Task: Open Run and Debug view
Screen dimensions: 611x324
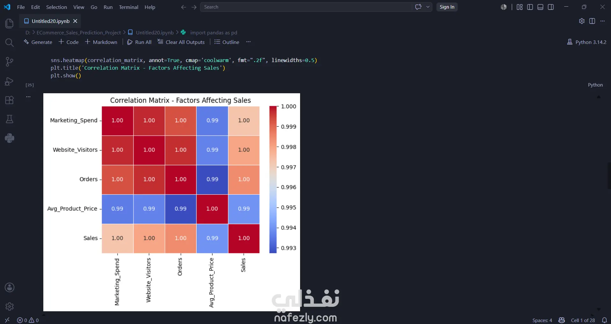Action: click(x=10, y=81)
